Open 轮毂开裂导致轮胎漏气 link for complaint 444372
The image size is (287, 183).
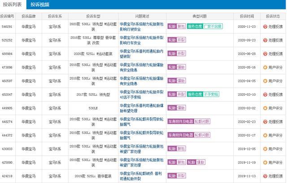(x=142, y=135)
